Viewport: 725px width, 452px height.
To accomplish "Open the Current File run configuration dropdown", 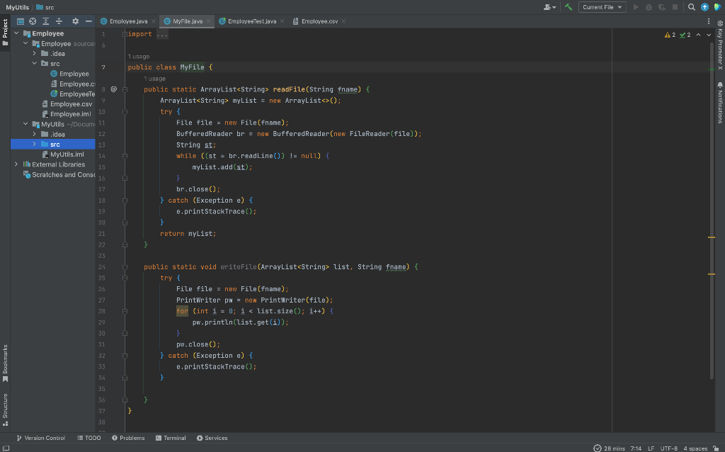I will (x=603, y=7).
